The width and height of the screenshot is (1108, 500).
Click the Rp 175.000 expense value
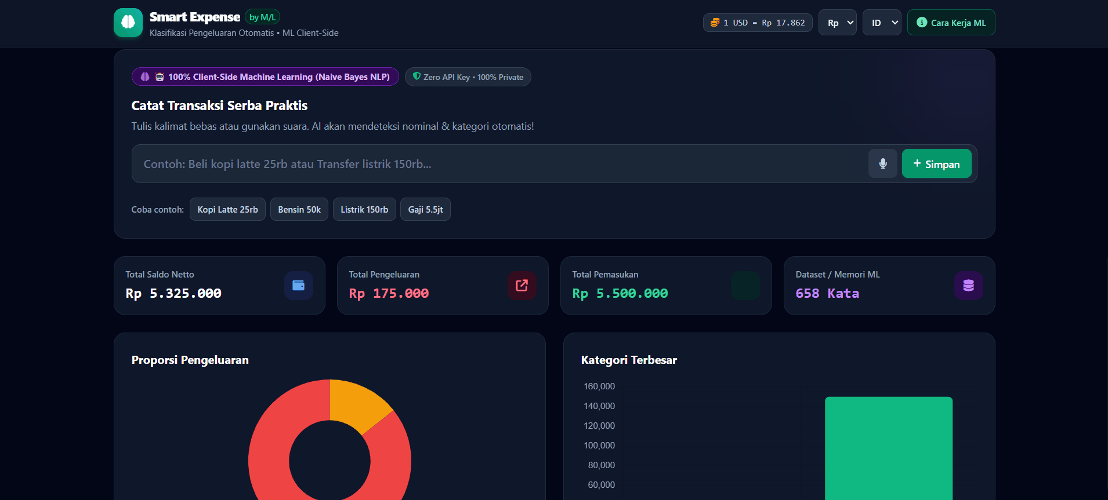tap(389, 293)
